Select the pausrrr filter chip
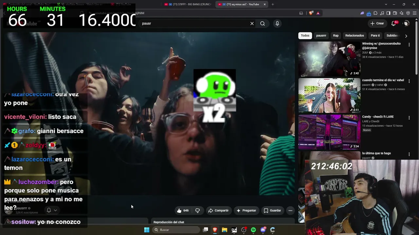Image resolution: width=419 pixels, height=235 pixels. coord(321,36)
